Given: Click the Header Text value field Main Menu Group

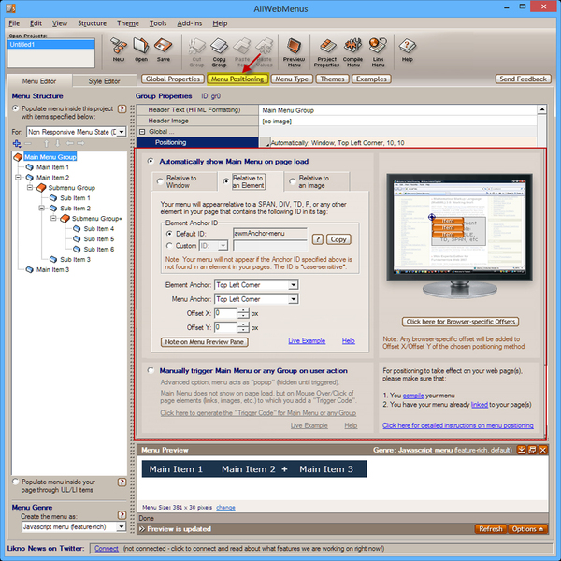Looking at the screenshot, I should click(397, 110).
